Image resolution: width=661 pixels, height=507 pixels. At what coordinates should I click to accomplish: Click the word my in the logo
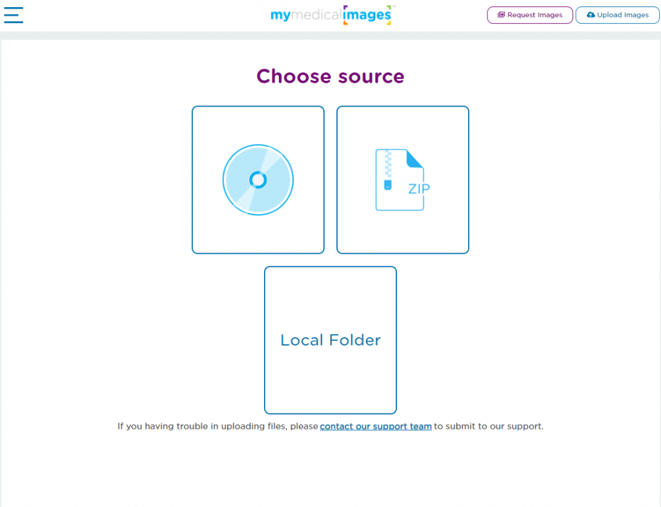(281, 15)
